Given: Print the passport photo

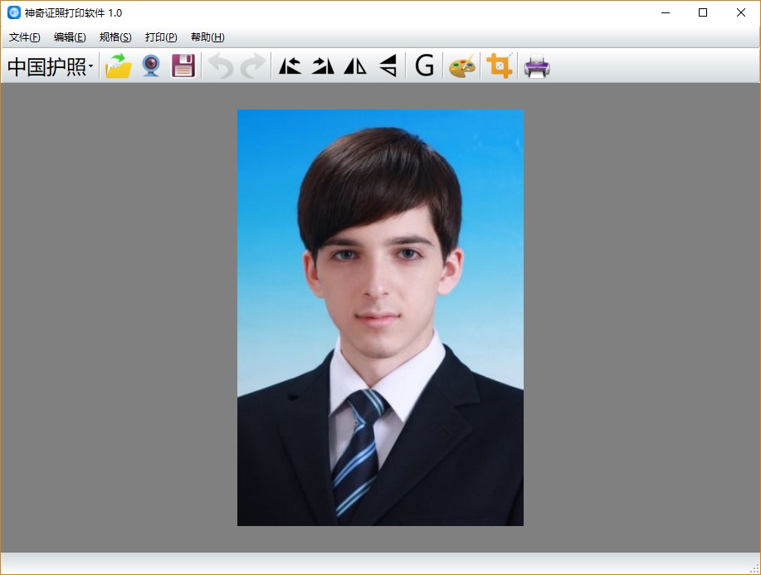Looking at the screenshot, I should [x=536, y=65].
